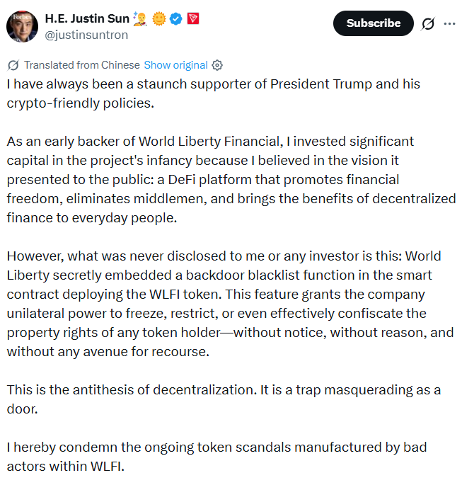Click the first paragraph about President Trump
This screenshot has height=485, width=462.
tap(213, 84)
